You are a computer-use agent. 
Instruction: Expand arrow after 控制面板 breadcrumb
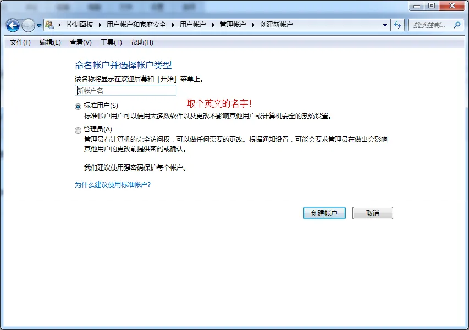pyautogui.click(x=100, y=25)
